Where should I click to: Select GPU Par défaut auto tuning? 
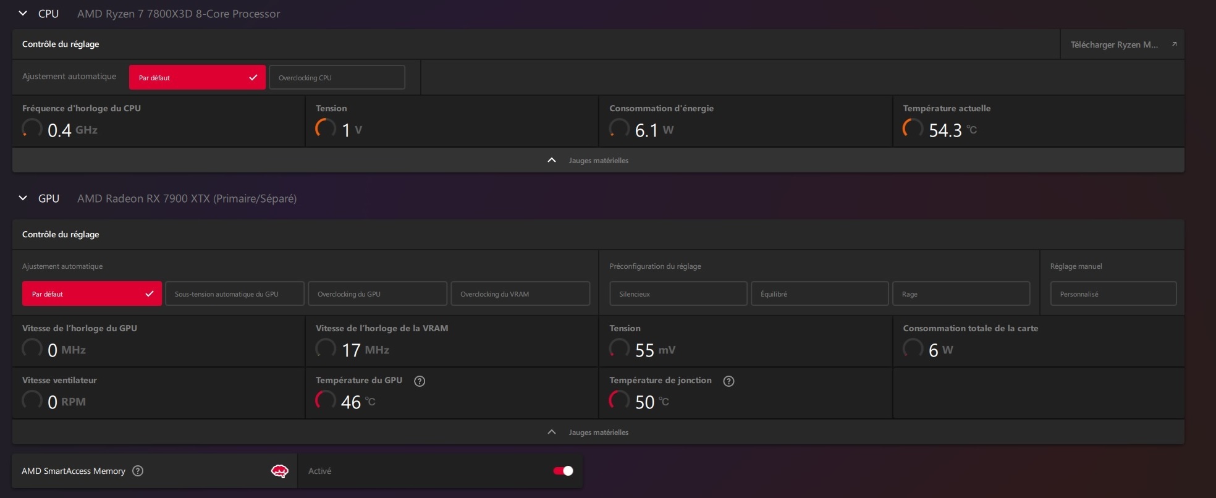pyautogui.click(x=92, y=293)
